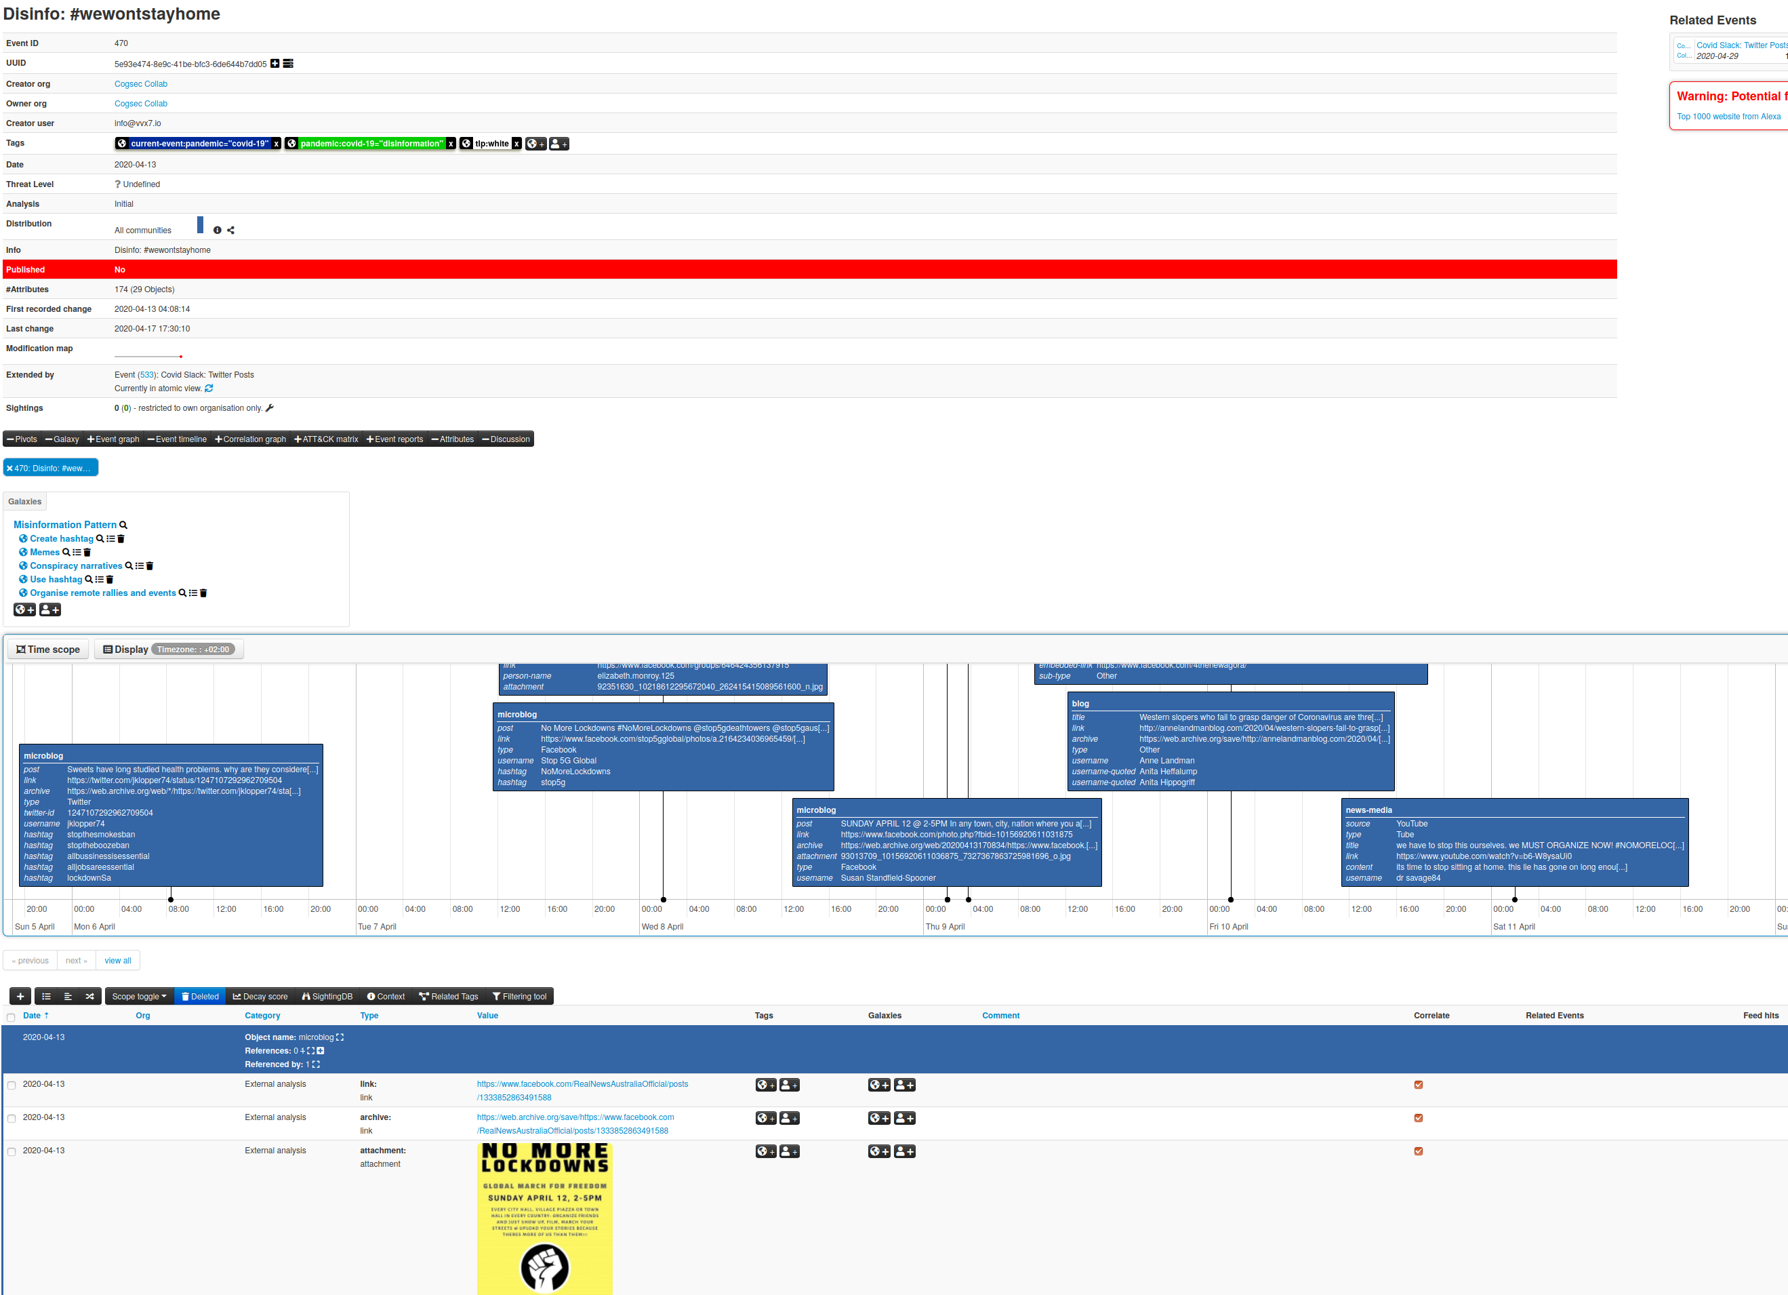Open the Time scope tab
Screen dimensions: 1788x1295
(48, 649)
